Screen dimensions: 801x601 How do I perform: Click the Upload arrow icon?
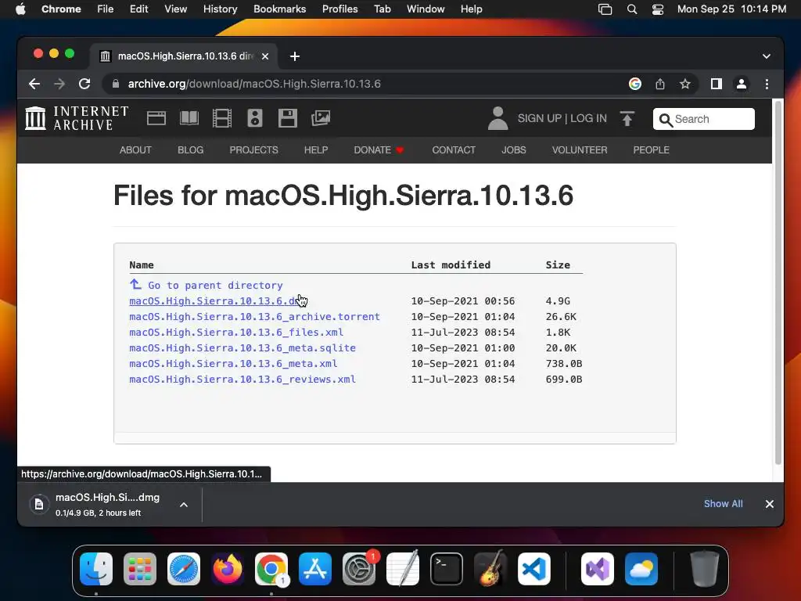point(627,119)
